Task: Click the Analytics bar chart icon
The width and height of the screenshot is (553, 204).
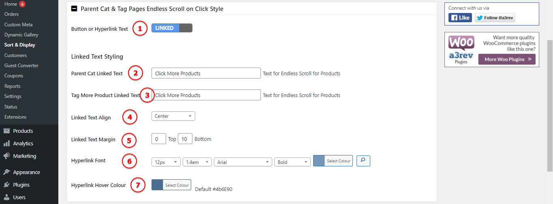Action: point(6,144)
